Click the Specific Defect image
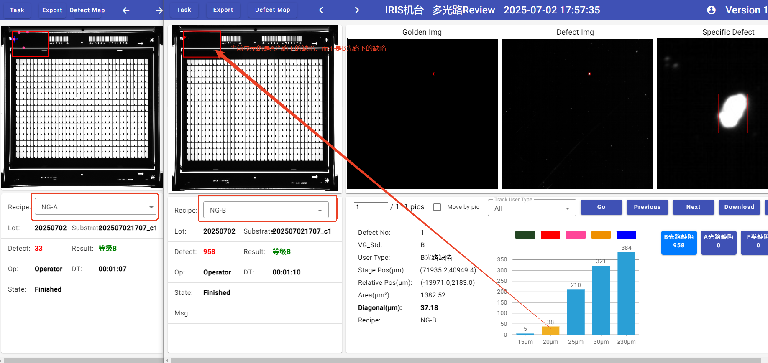768x363 pixels. point(712,114)
